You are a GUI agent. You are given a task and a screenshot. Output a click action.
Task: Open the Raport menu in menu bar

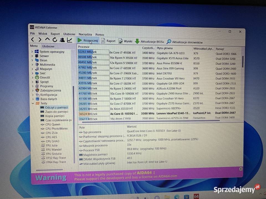coord(55,34)
